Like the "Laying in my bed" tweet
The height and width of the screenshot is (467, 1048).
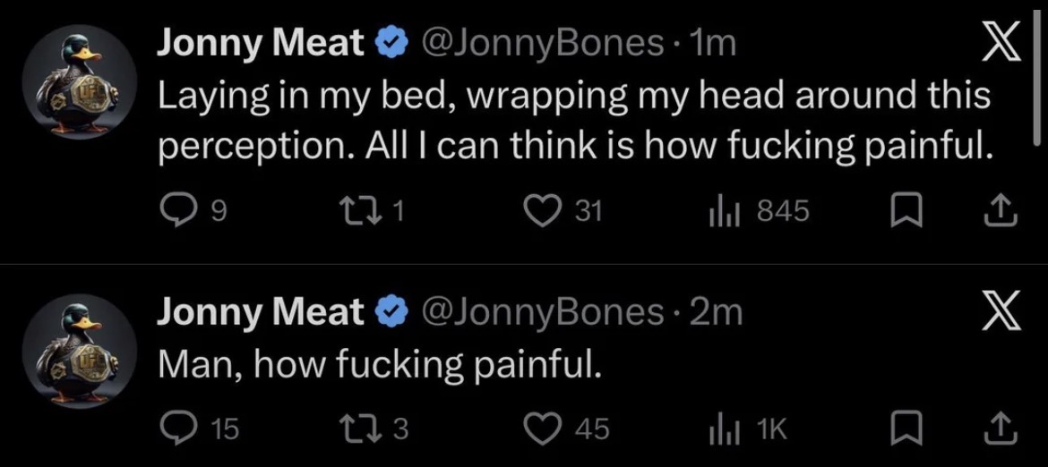pos(543,210)
